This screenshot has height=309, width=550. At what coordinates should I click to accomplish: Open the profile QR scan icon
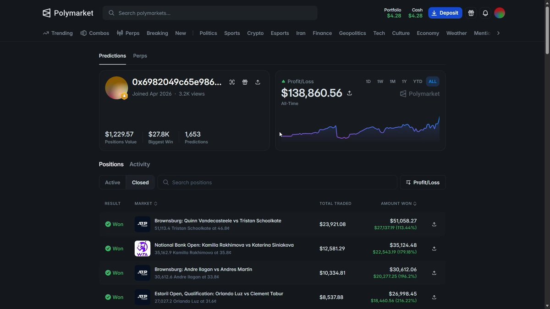pyautogui.click(x=232, y=82)
